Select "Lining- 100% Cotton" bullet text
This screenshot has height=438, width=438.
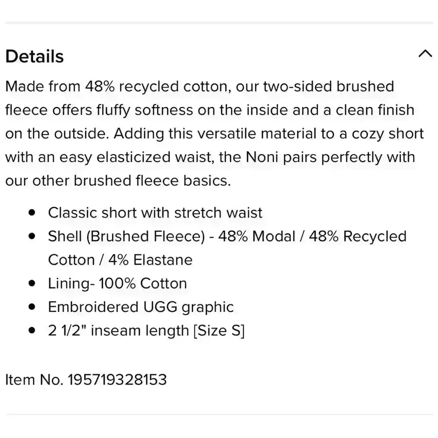(117, 284)
